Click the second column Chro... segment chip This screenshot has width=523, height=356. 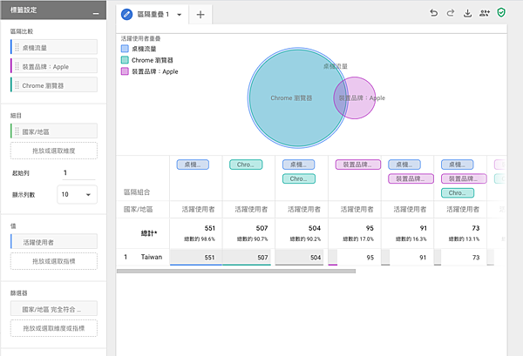click(x=246, y=165)
